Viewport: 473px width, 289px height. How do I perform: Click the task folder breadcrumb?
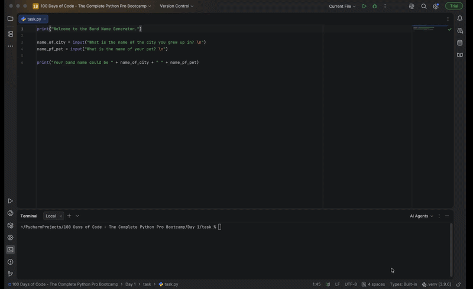(x=147, y=284)
